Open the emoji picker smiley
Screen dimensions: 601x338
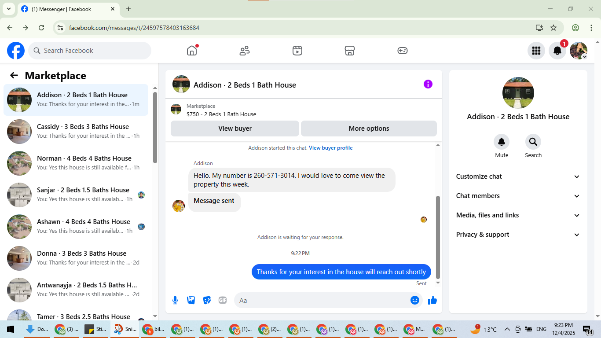415,300
